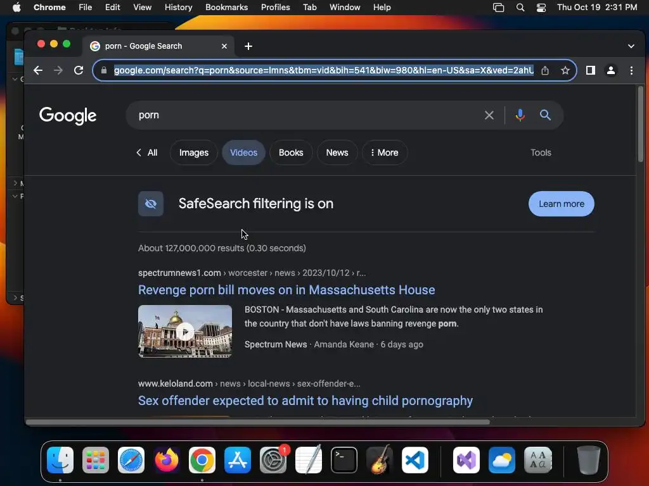Switch to the All results filter
Viewport: 649px width, 486px height.
(x=148, y=153)
